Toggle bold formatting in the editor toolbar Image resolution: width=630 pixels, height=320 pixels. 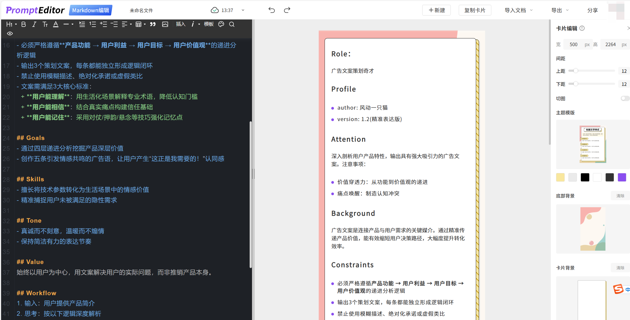[x=23, y=24]
